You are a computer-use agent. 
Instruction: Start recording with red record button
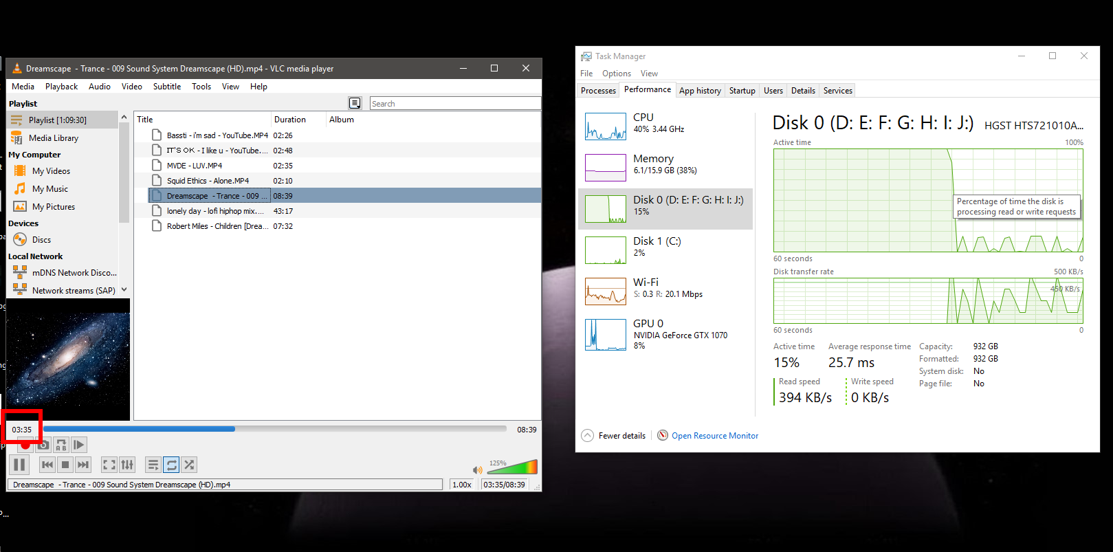click(x=25, y=445)
